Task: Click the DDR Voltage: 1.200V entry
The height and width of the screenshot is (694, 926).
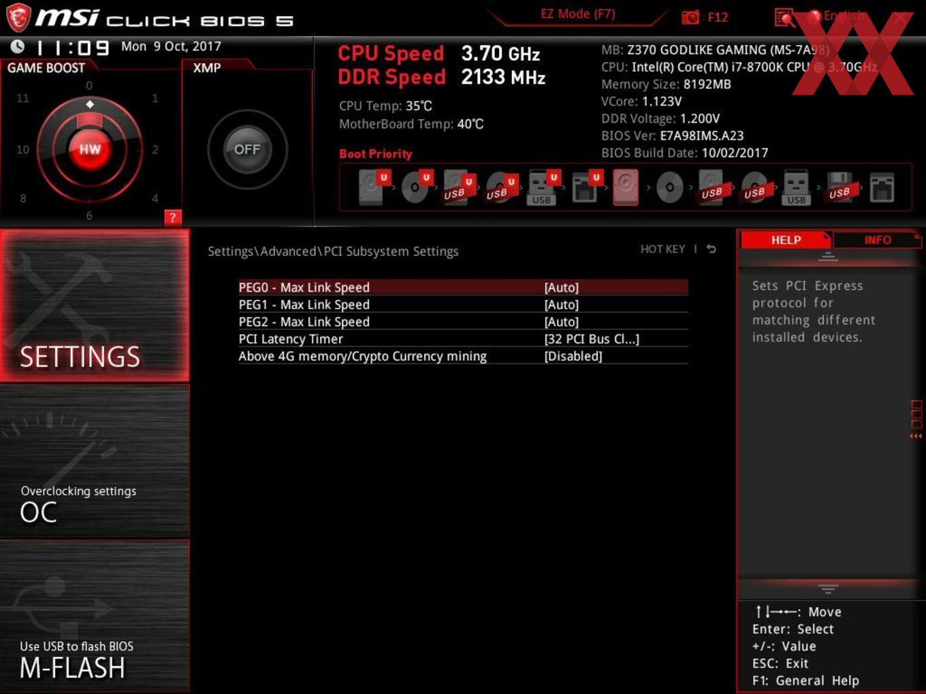Action: point(660,118)
